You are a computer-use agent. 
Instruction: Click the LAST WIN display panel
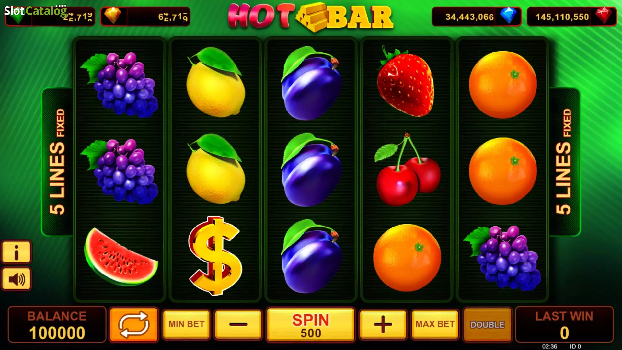[564, 324]
